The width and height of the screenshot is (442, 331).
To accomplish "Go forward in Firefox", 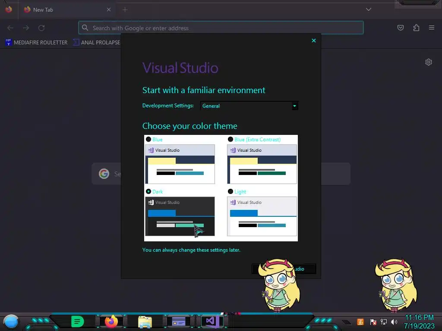I will (26, 28).
